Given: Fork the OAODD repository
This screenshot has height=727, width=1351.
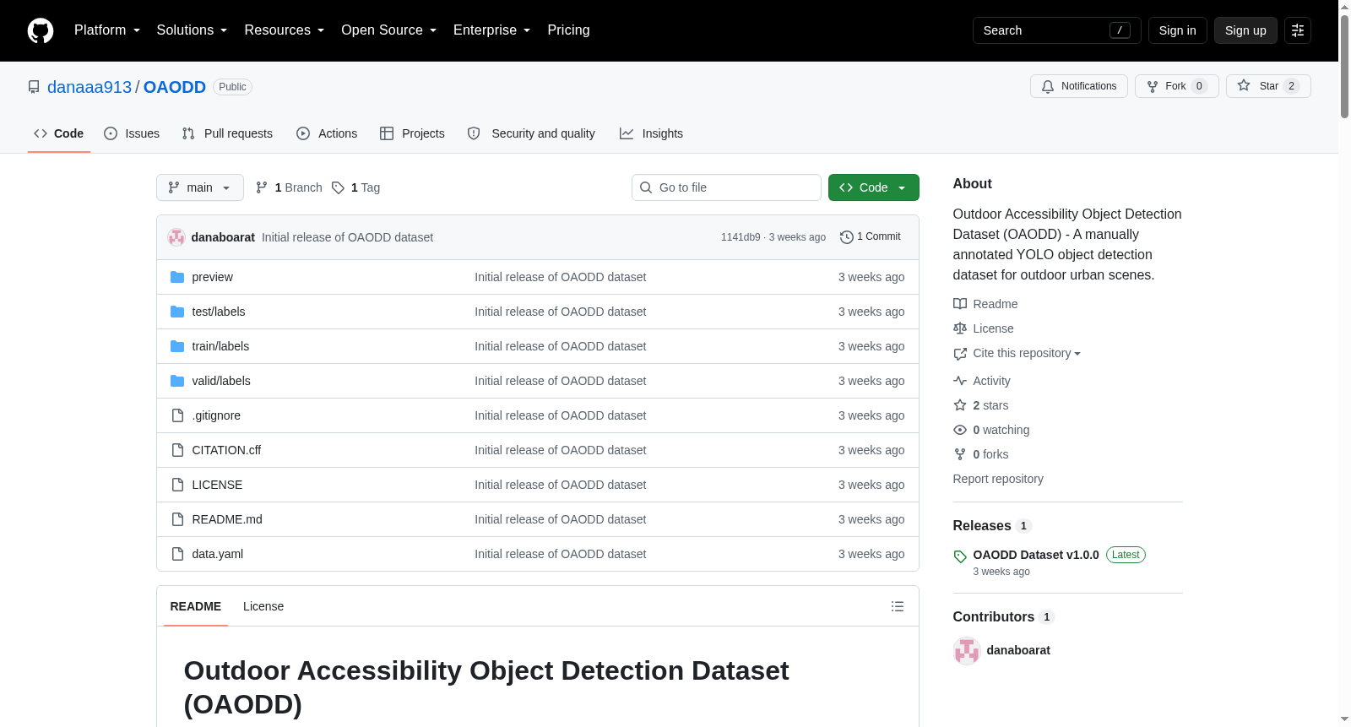Looking at the screenshot, I should [1176, 86].
